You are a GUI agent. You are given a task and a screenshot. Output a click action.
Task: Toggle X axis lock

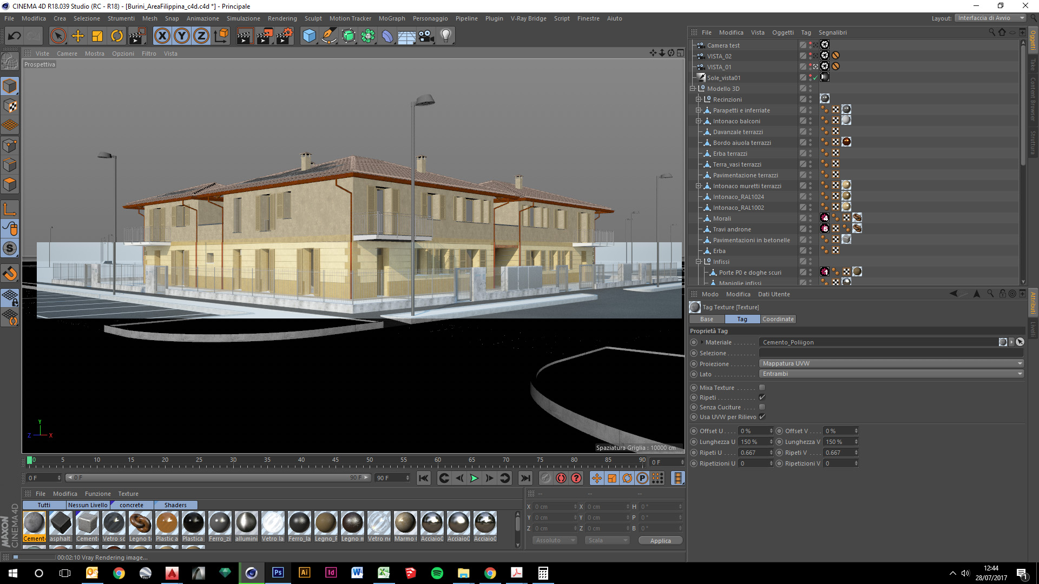click(x=162, y=36)
